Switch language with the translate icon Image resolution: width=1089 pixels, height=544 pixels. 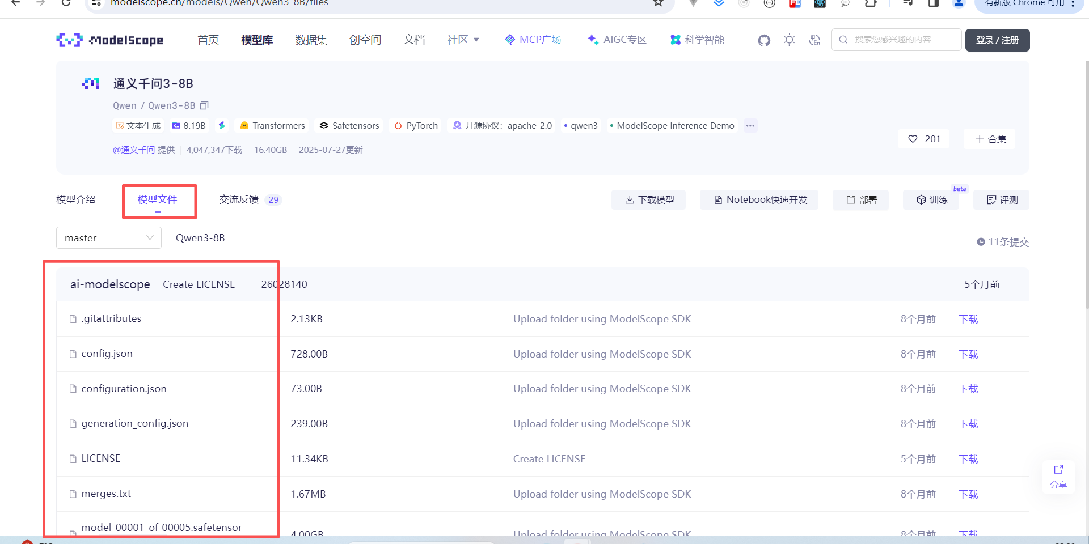[814, 40]
